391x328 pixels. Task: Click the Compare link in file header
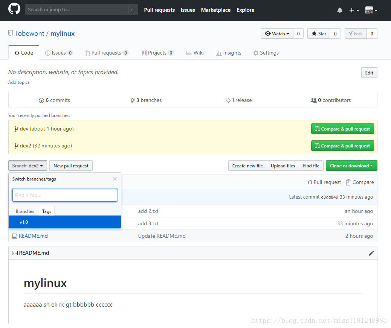coord(360,182)
